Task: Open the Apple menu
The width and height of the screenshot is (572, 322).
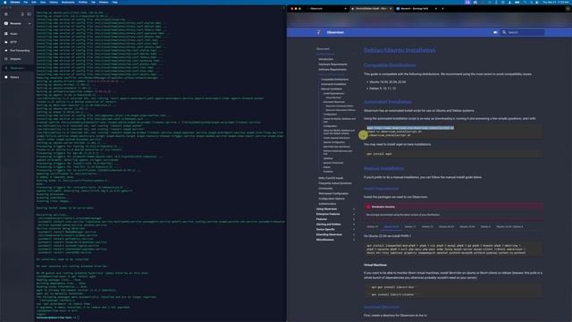Action: (x=4, y=2)
